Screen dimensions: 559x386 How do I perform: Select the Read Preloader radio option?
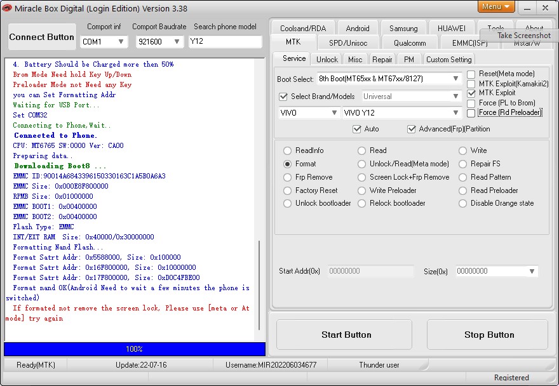462,190
